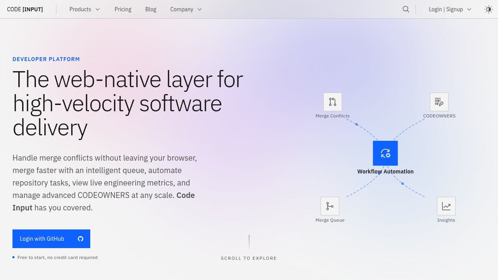Click the Workflow Automation center icon

click(385, 153)
